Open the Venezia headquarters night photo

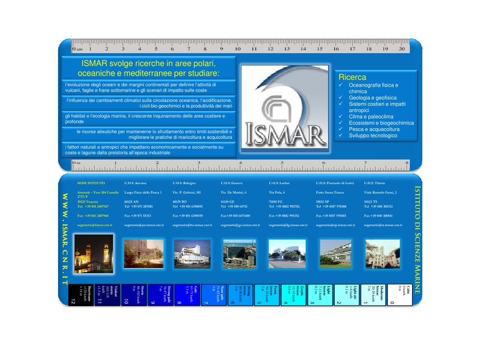pyautogui.click(x=93, y=254)
